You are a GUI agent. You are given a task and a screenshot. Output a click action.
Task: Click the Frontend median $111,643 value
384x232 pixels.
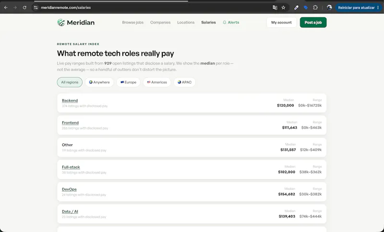[289, 128]
